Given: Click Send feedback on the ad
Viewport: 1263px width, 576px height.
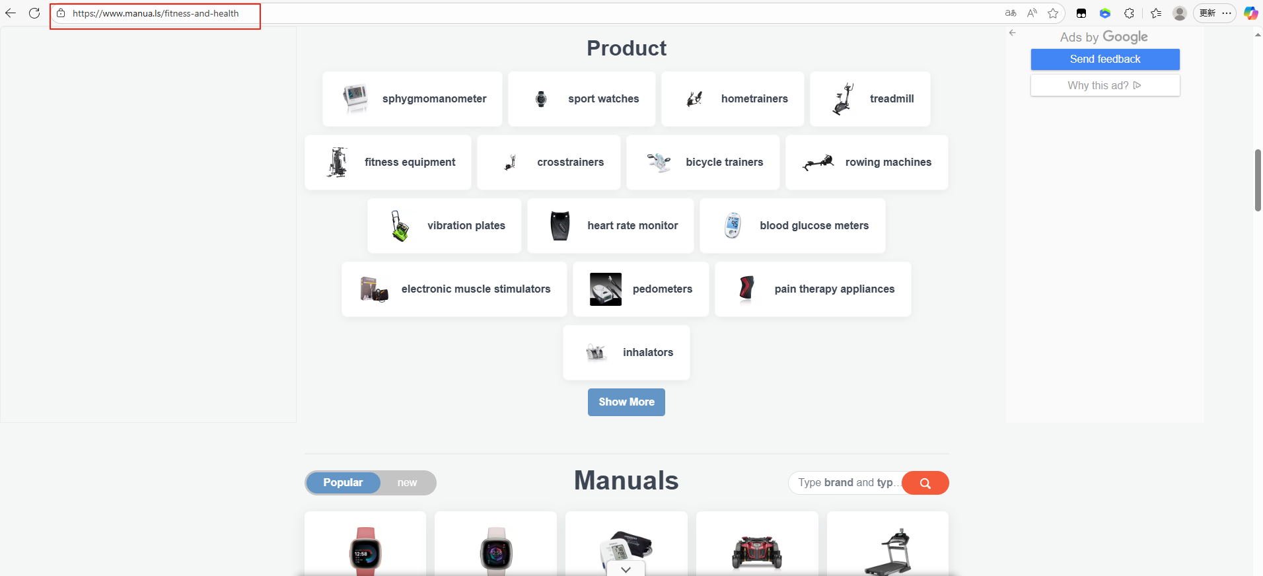Looking at the screenshot, I should tap(1105, 59).
